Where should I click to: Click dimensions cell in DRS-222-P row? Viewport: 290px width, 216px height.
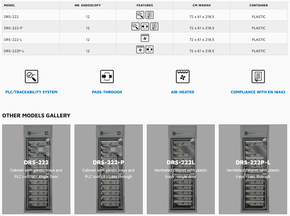tap(202, 27)
